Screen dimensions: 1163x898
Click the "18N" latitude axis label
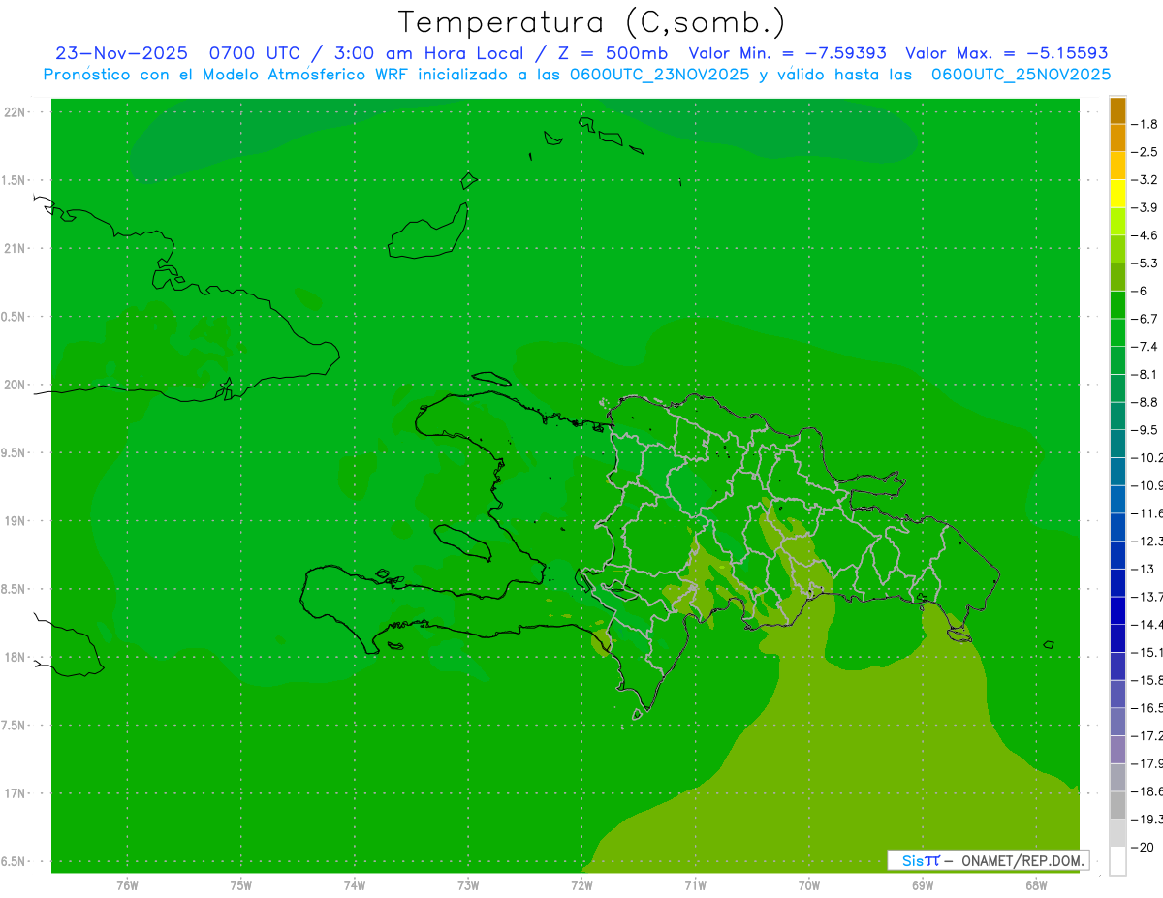16,658
